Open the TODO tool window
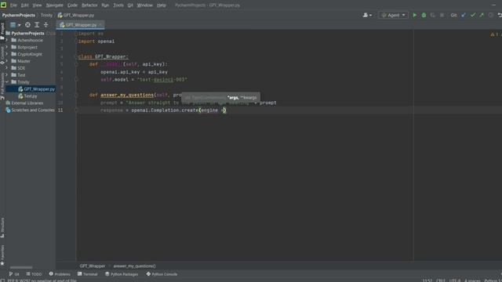 coord(34,274)
